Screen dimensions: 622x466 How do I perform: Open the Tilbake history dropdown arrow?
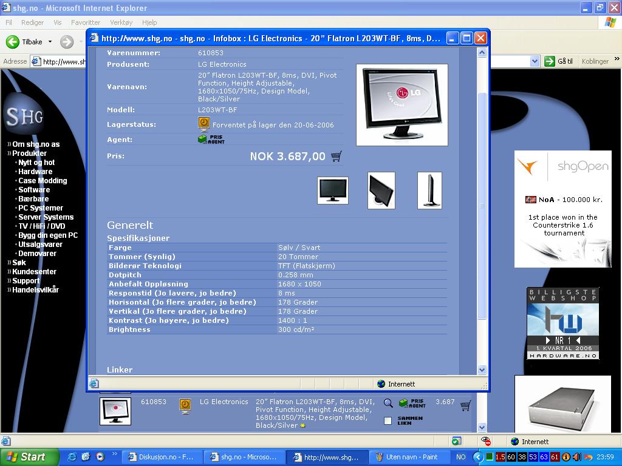50,42
